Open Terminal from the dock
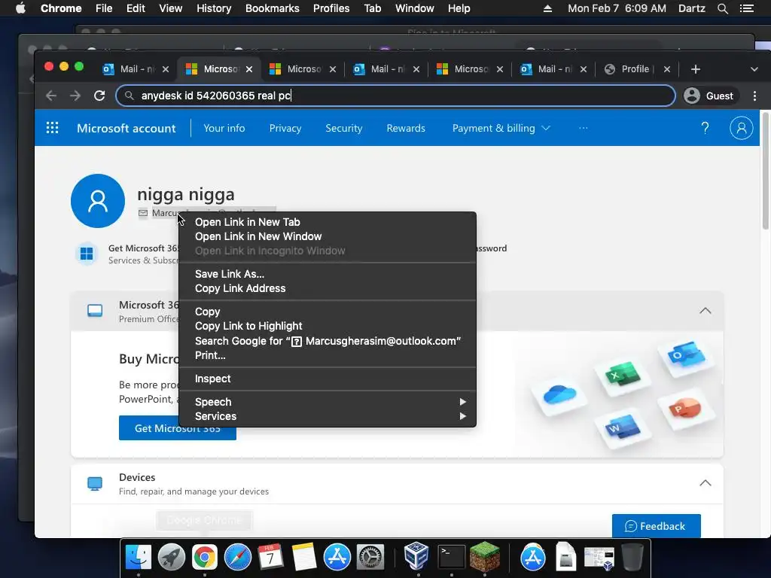Image resolution: width=771 pixels, height=578 pixels. pyautogui.click(x=451, y=558)
